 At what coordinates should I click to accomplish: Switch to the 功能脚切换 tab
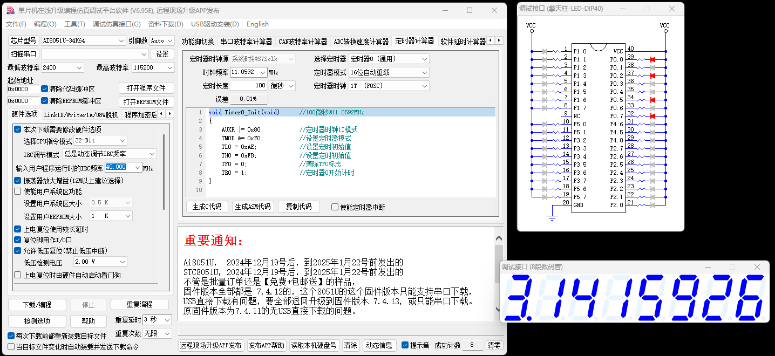198,42
